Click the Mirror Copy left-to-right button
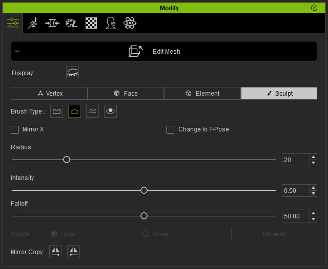 (x=55, y=252)
